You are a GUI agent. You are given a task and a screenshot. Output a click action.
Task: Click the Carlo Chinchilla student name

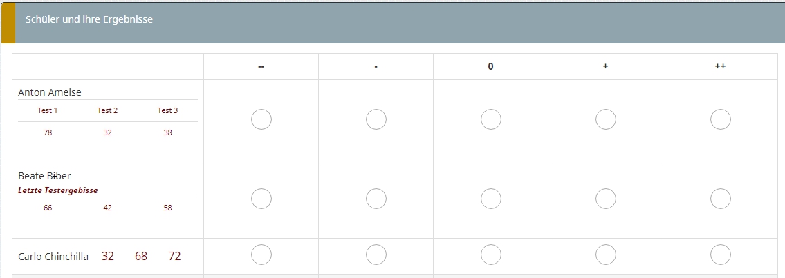[53, 257]
